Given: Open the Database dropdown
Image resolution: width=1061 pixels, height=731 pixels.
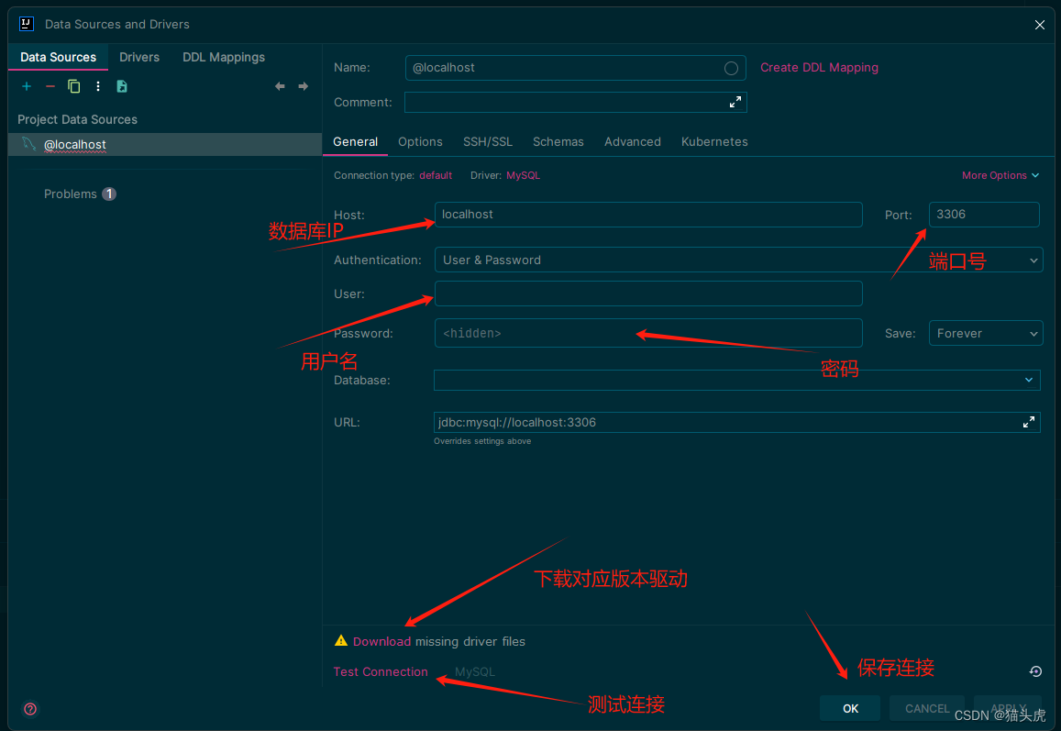Looking at the screenshot, I should tap(737, 380).
